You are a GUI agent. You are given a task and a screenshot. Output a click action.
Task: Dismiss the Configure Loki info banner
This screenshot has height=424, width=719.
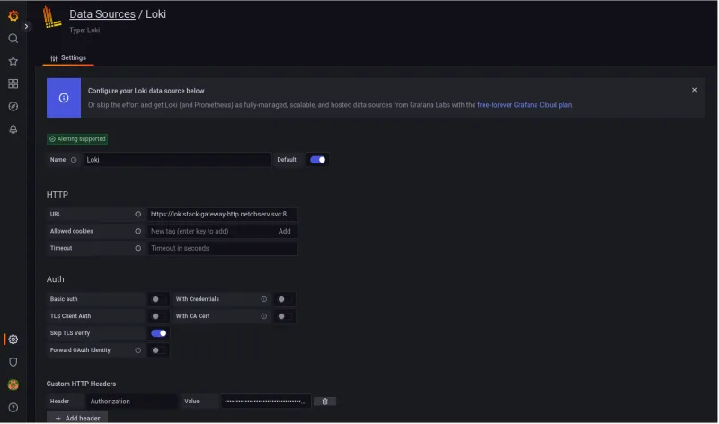pos(694,90)
